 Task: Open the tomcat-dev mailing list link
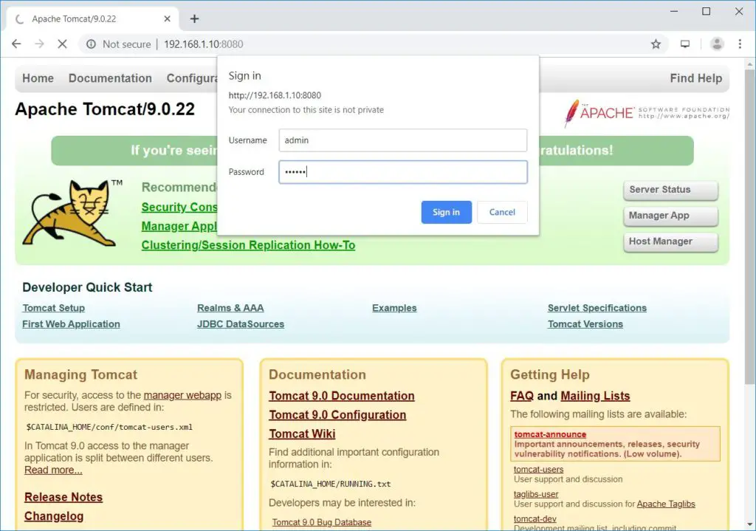click(535, 519)
